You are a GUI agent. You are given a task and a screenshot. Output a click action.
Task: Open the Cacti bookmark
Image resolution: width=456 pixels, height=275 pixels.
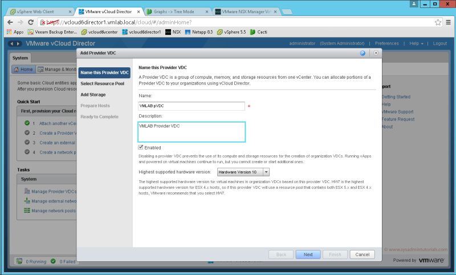(x=259, y=32)
